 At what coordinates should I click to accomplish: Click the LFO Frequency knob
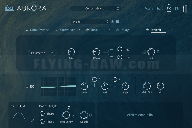click(66, 115)
